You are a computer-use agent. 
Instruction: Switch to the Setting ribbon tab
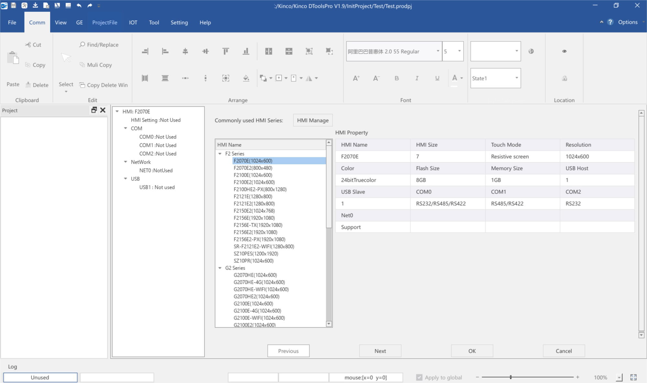(x=179, y=22)
